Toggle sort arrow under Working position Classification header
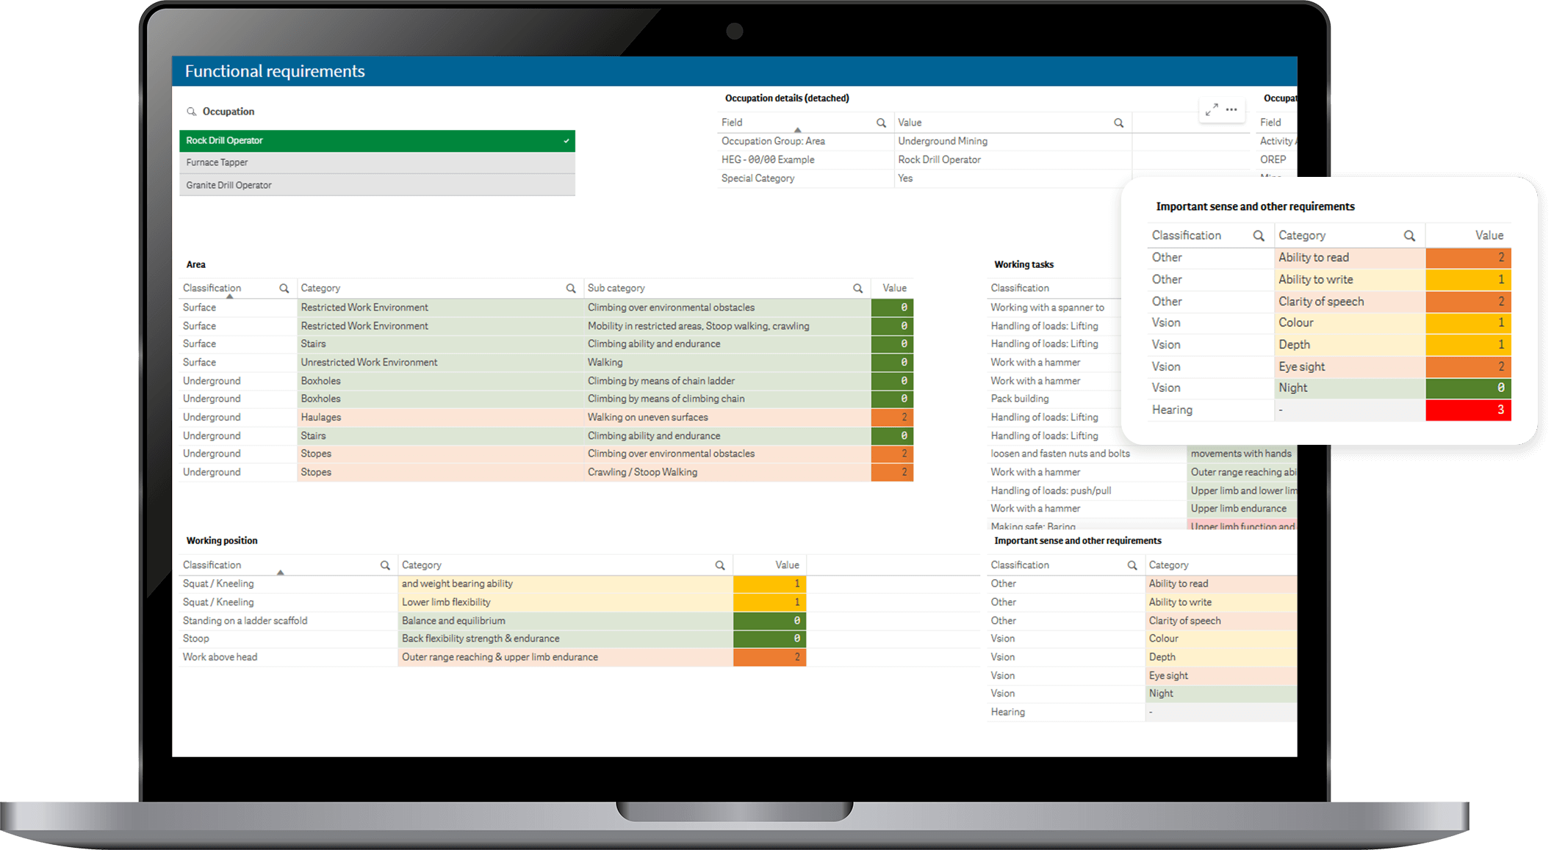Viewport: 1554px width, 850px height. [x=280, y=572]
